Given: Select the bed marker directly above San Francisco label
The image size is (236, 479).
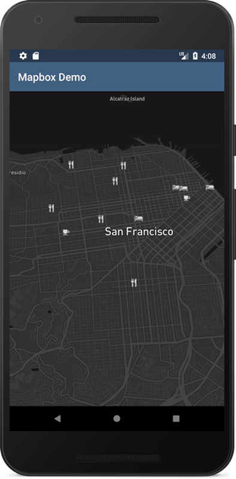Looking at the screenshot, I should coord(138,218).
